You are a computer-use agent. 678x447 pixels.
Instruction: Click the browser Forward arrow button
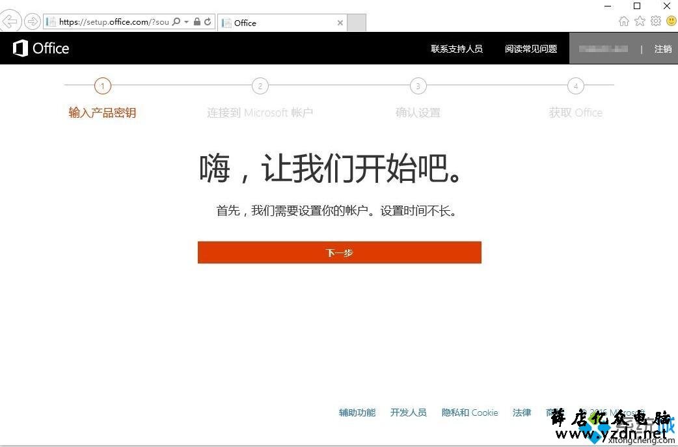pyautogui.click(x=33, y=21)
